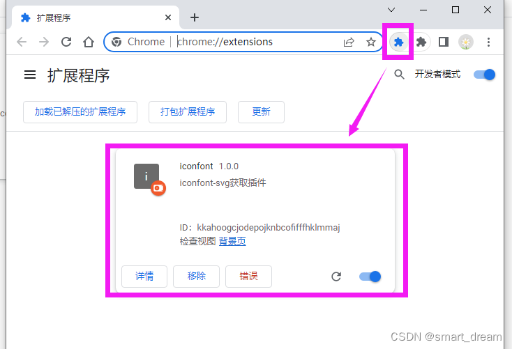Click the 开发者模式 label
The image size is (512, 349).
point(437,75)
